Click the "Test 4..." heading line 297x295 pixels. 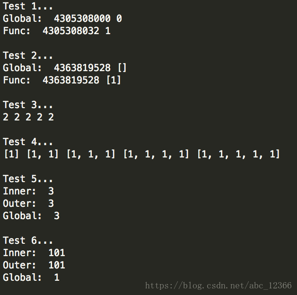28,142
